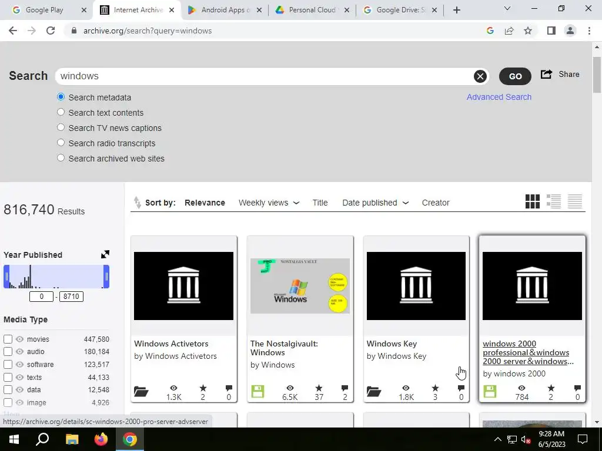The width and height of the screenshot is (602, 451).
Task: Click reviews bubble icon on Windows Key card
Action: [x=461, y=388]
